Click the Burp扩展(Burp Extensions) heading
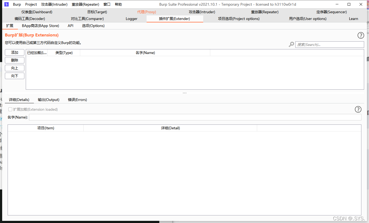The height and width of the screenshot is (223, 369). click(32, 35)
